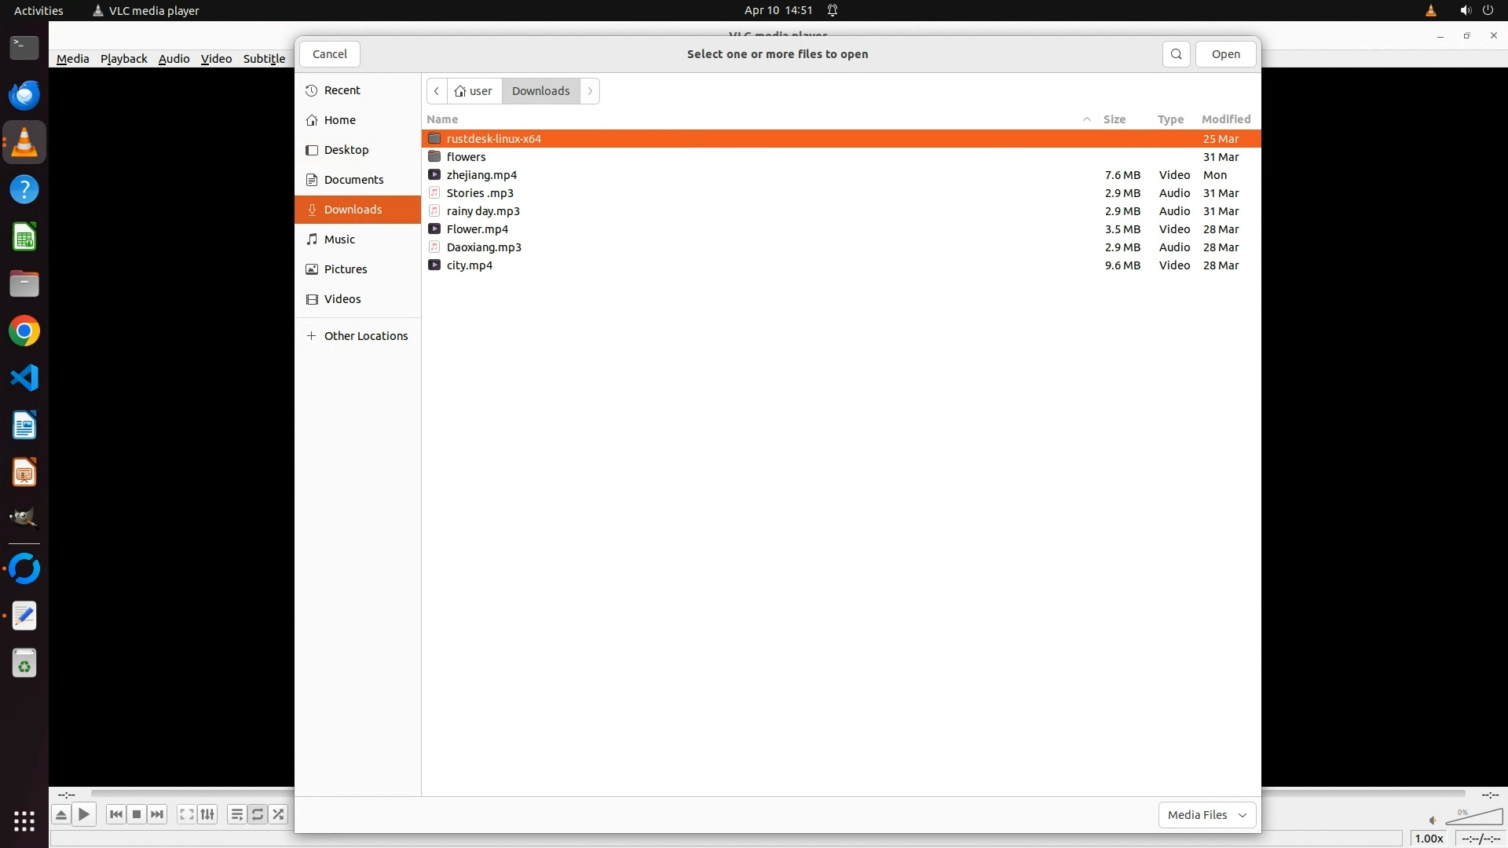The width and height of the screenshot is (1508, 848).
Task: Mute audio via the speaker icon
Action: [x=1433, y=821]
